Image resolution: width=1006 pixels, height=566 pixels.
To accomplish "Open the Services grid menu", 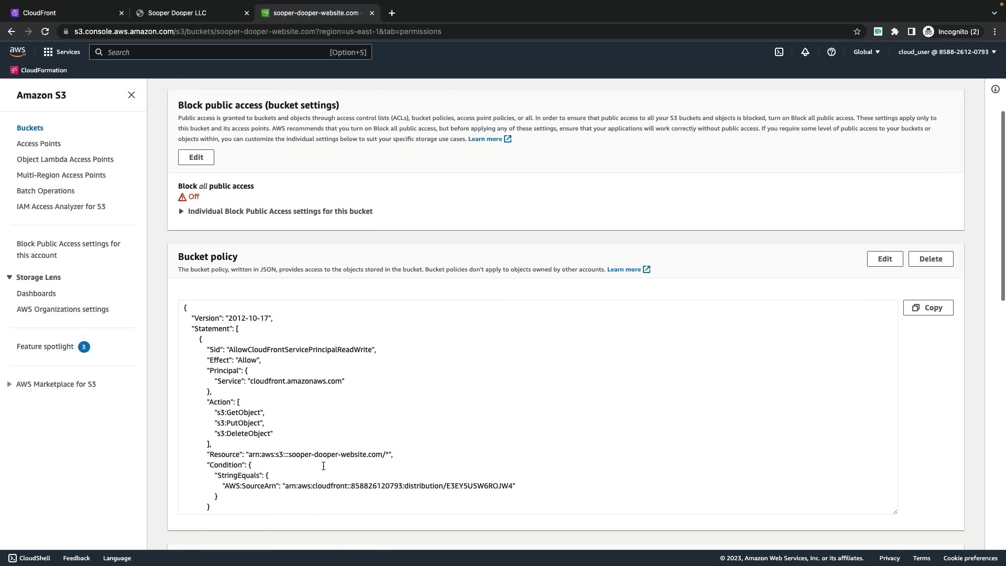I will point(62,52).
